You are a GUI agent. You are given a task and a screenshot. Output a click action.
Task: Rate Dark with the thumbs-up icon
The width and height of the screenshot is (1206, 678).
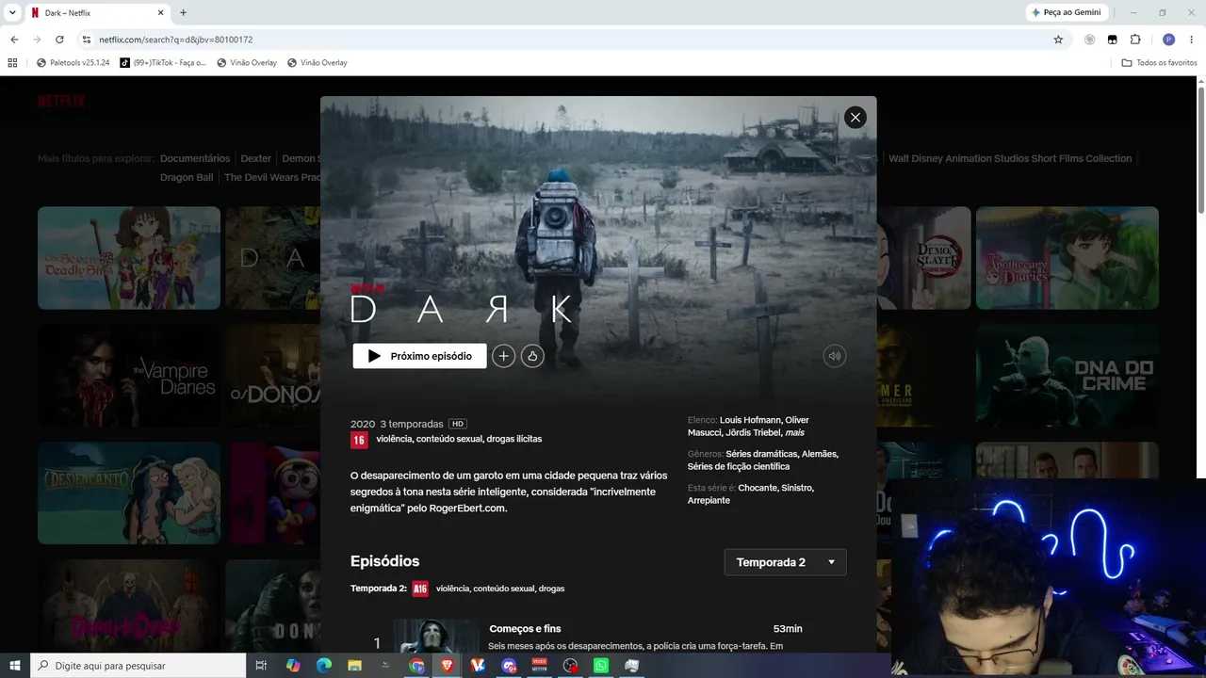coord(532,356)
